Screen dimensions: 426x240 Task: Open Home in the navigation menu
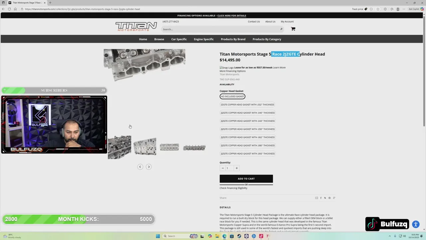coord(143,39)
